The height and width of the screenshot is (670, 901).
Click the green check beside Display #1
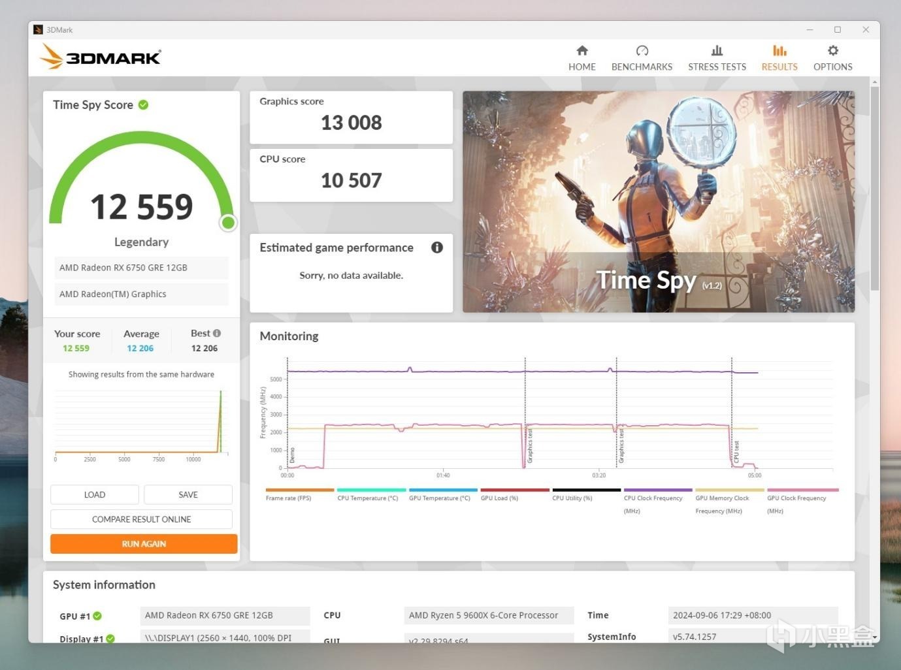(110, 639)
